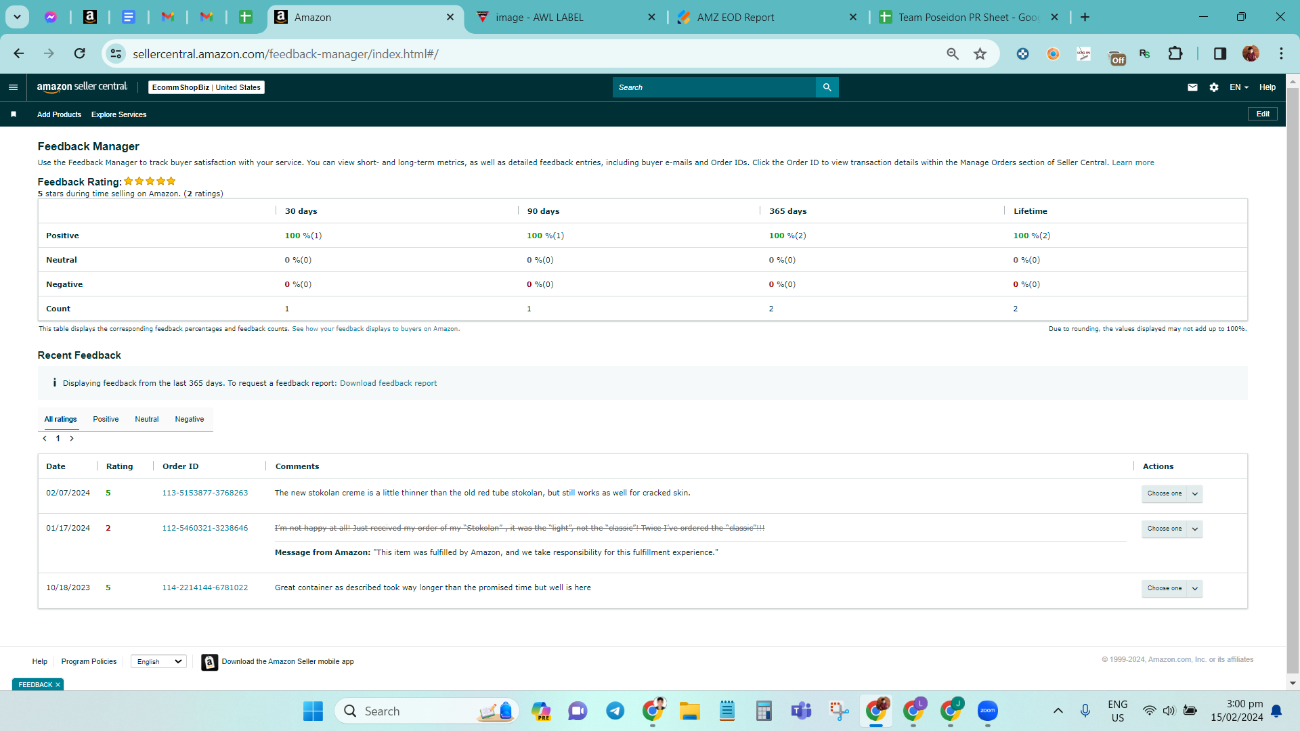Image resolution: width=1300 pixels, height=731 pixels.
Task: Open the EcommShopBiz United States account switcher
Action: point(207,87)
